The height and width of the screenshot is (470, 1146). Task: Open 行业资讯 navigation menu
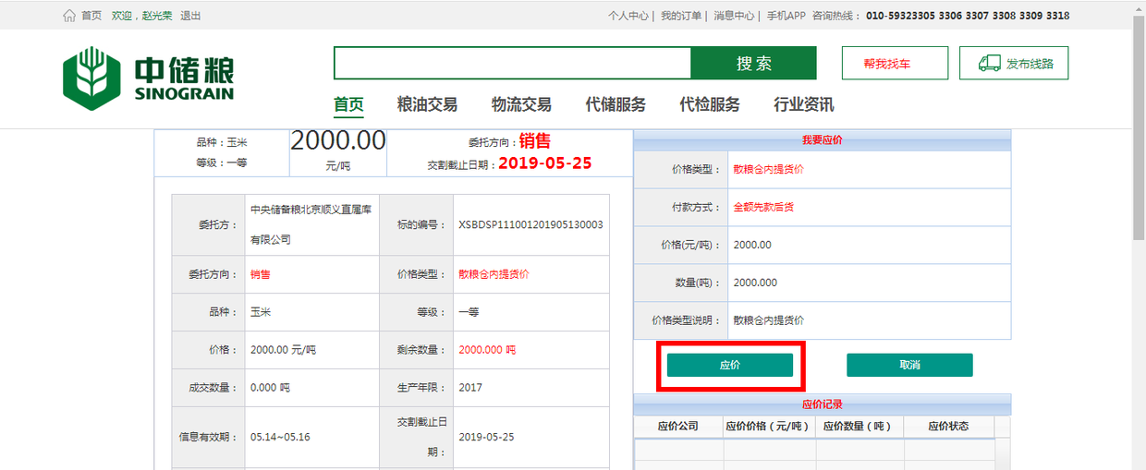pyautogui.click(x=804, y=104)
